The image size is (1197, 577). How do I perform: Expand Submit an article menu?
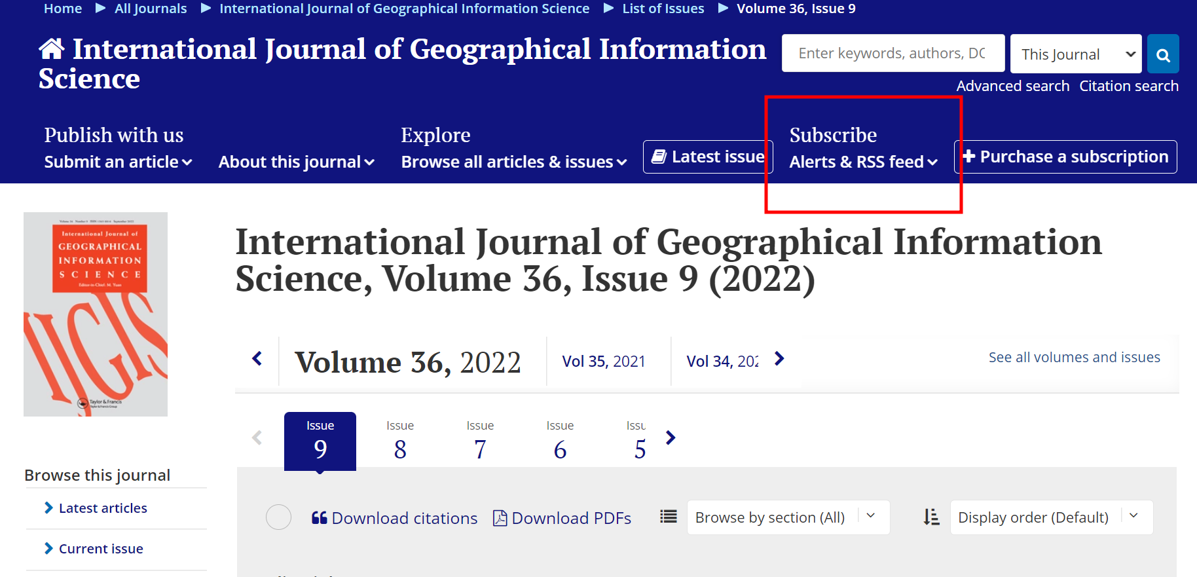click(118, 162)
